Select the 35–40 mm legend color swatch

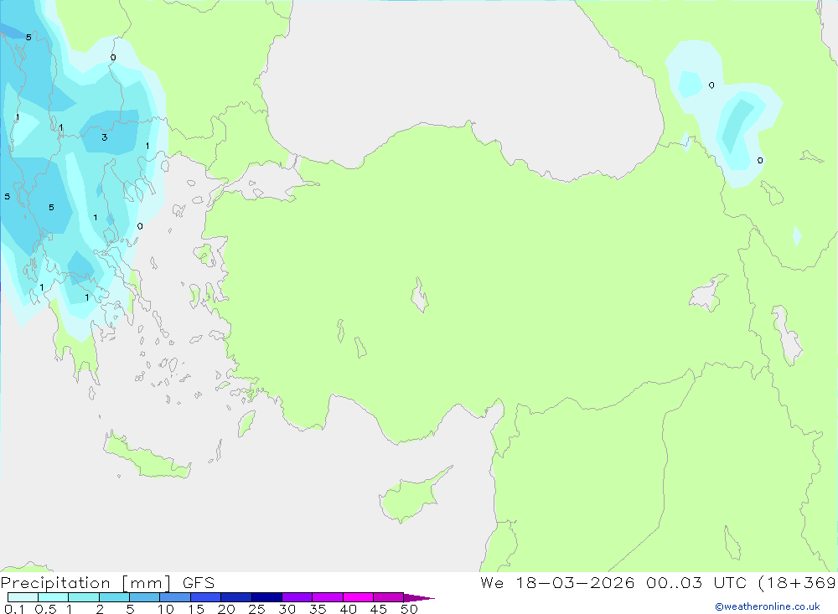coord(327,597)
